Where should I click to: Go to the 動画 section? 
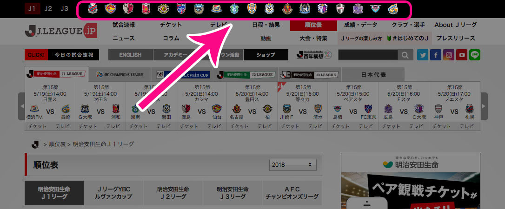(266, 38)
